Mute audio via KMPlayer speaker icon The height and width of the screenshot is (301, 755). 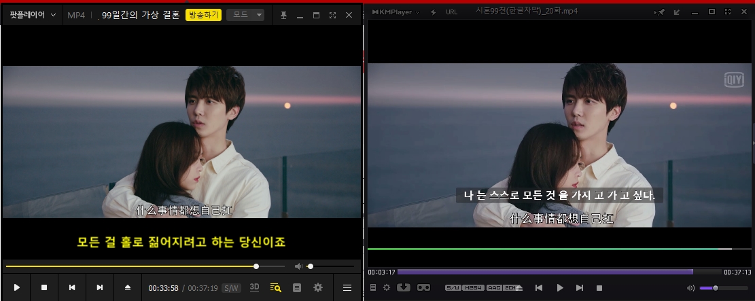(x=691, y=288)
